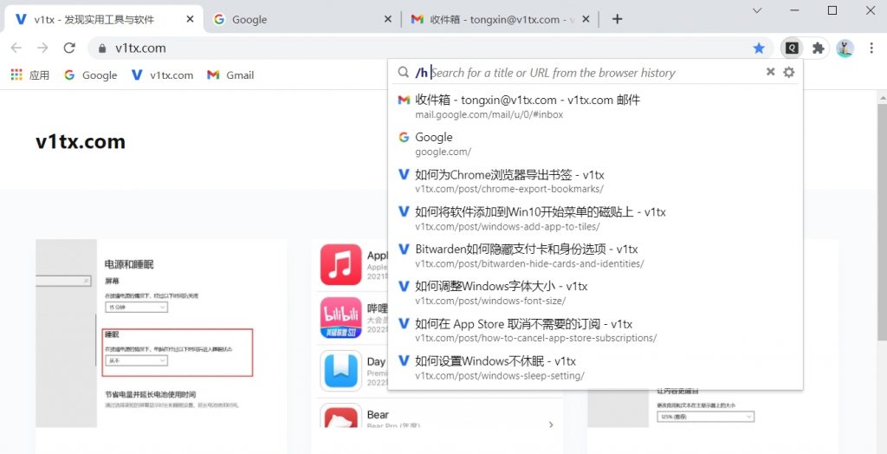Expand the tab search chevron in title bar
This screenshot has width=887, height=454.
[757, 10]
